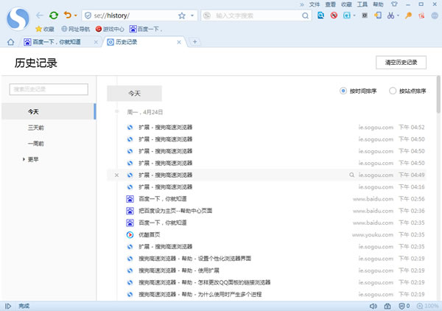Image resolution: width=442 pixels, height=311 pixels.
Task: Click the magnifier on the 04:49 row
Action: 351,175
